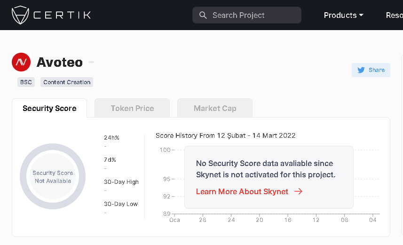Click the Content Creation category tag
Screen dimensions: 403x245
[x=67, y=82]
